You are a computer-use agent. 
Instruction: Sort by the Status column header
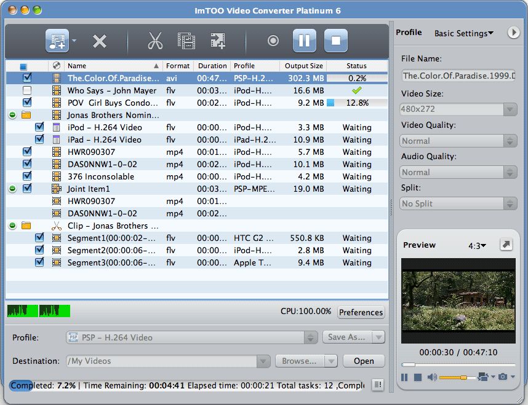tap(356, 66)
